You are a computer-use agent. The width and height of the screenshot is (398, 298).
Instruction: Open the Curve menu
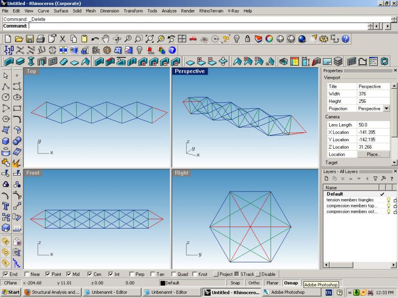[43, 11]
